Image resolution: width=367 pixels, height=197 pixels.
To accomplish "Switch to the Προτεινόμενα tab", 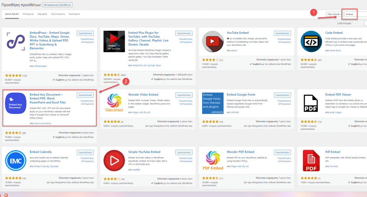I will pyautogui.click(x=58, y=14).
